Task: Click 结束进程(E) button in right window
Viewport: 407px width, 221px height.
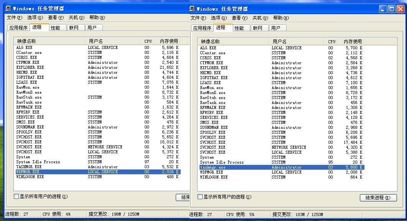Action: click(x=378, y=198)
